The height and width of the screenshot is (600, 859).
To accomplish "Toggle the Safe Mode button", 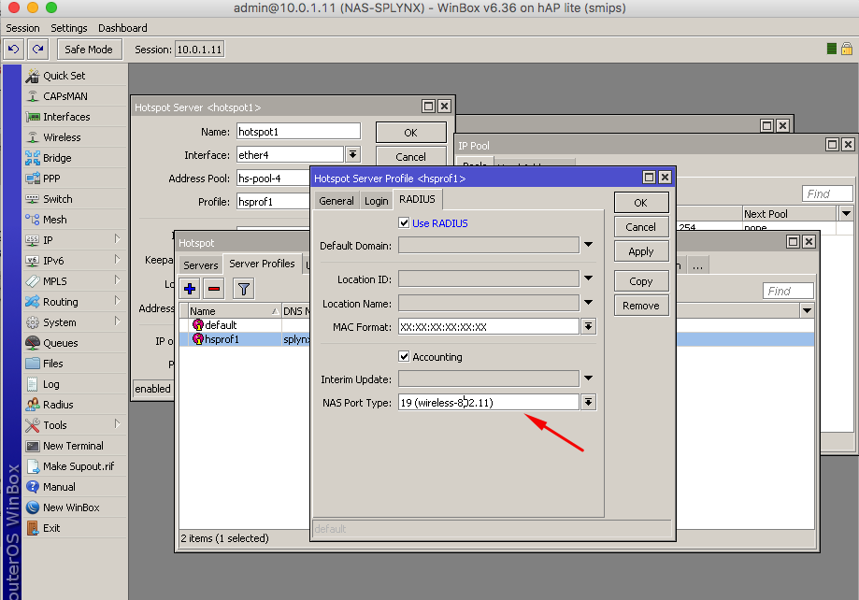I will (x=90, y=49).
